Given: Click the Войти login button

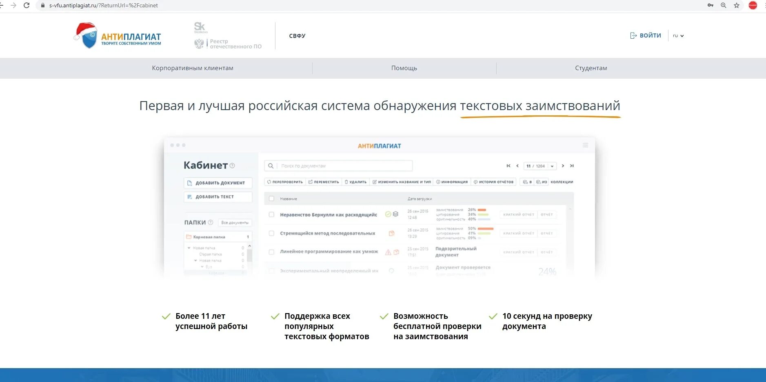Looking at the screenshot, I should (x=646, y=35).
